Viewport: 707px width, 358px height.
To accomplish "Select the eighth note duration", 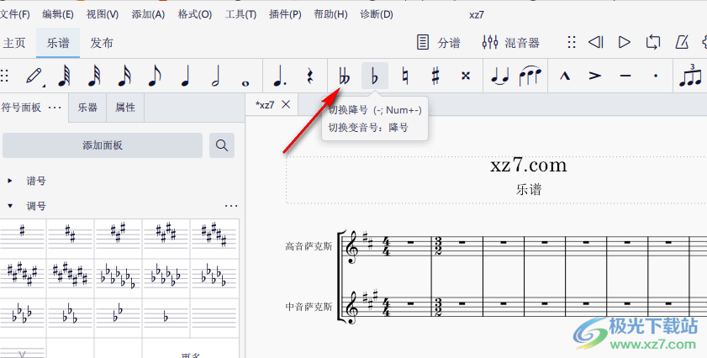I will pos(154,76).
